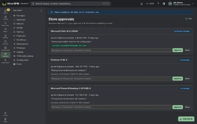Open Assets in the left rail
Screen dimensions: 197x124
pos(5,17)
